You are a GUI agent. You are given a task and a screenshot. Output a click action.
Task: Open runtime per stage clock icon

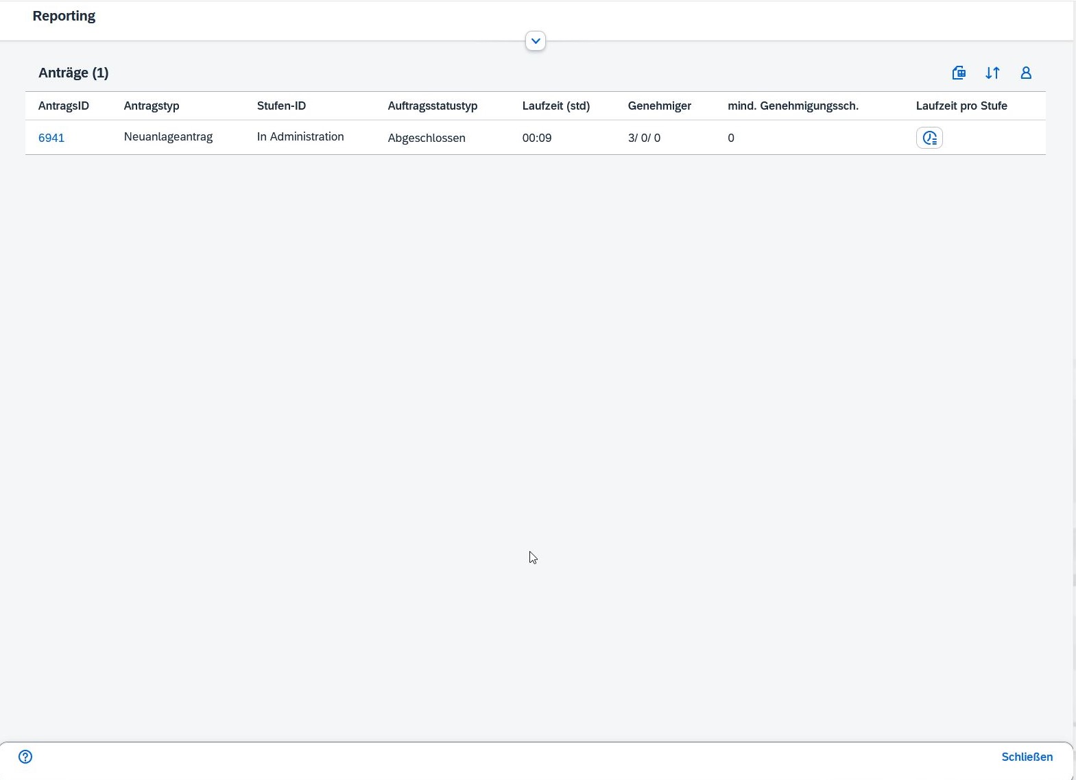coord(929,138)
